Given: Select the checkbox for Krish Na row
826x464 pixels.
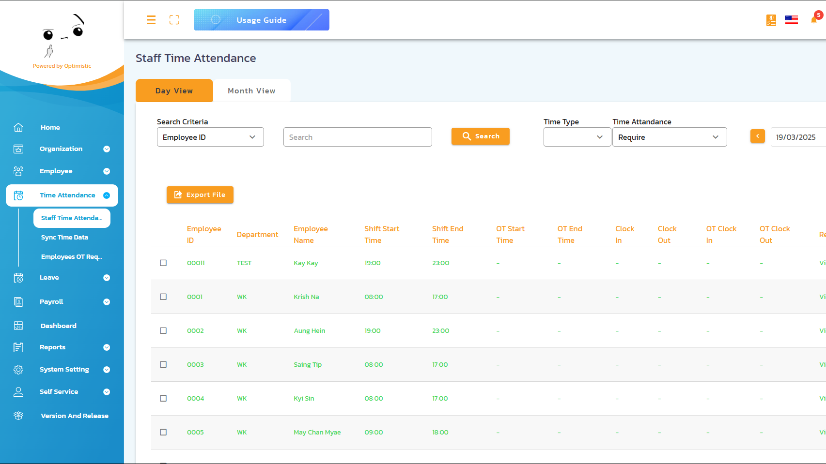Looking at the screenshot, I should [163, 297].
